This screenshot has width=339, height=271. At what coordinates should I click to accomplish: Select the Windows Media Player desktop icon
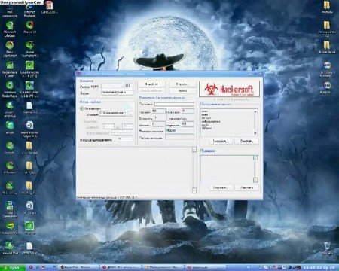pos(10,89)
